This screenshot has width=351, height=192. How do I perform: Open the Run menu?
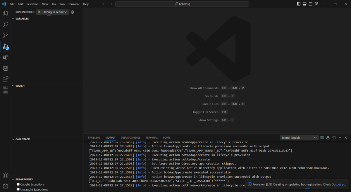point(62,4)
